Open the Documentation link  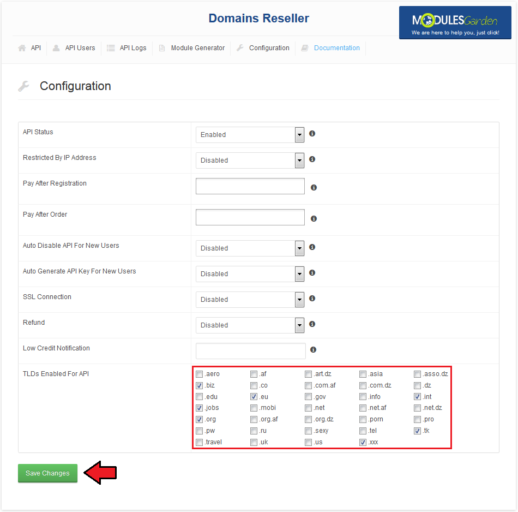336,48
